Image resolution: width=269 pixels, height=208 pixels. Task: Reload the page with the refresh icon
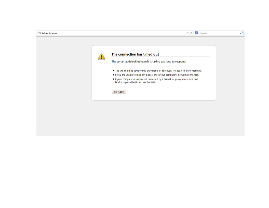coord(191,33)
